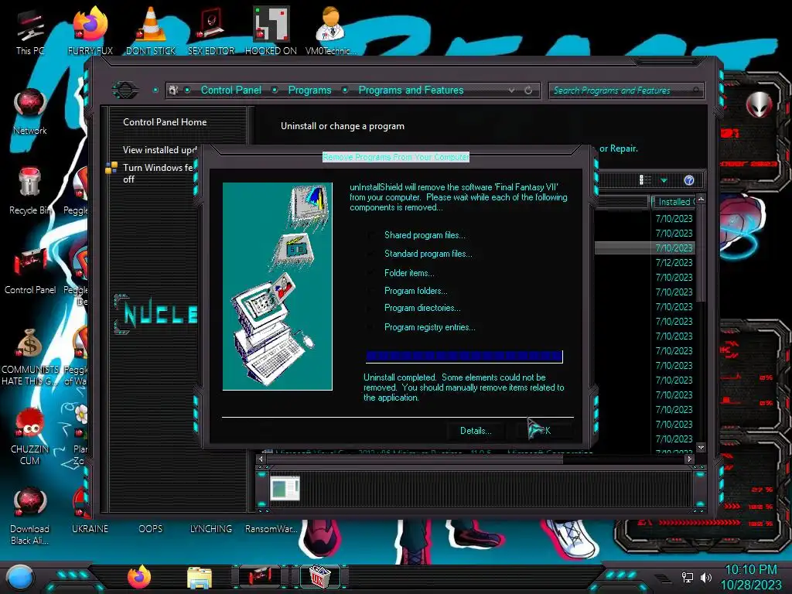Open the UKRAINE desktop shortcut label
Screen dimensions: 792x594
pyautogui.click(x=90, y=529)
